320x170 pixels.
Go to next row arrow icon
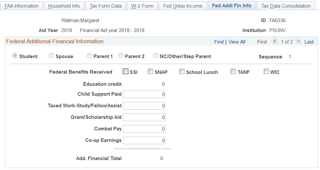(x=299, y=41)
